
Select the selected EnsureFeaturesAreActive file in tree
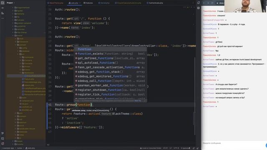point(26,76)
